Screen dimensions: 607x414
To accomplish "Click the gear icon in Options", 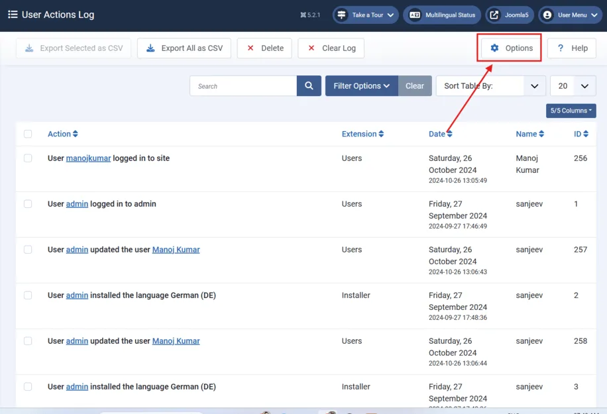I will 494,48.
